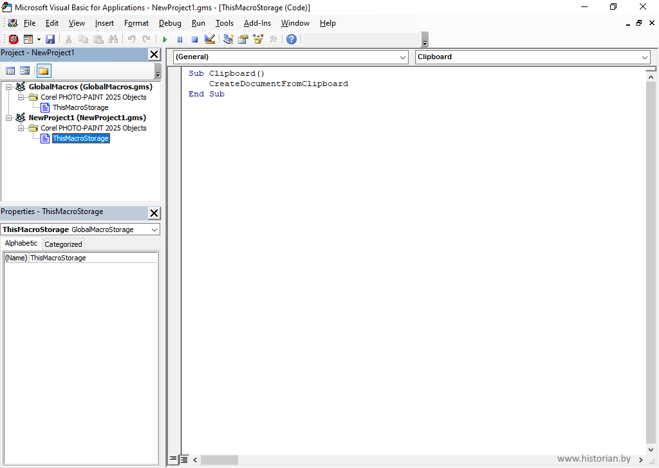
Task: Click the View Code icon in Project panel
Action: click(x=10, y=71)
